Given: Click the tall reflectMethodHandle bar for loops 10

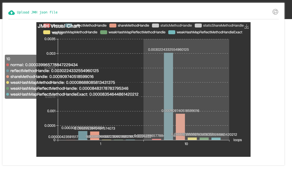Looking at the screenshot, I should click(168, 97).
